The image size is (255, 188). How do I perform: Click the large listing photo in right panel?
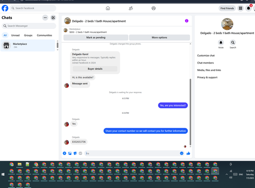(x=227, y=24)
